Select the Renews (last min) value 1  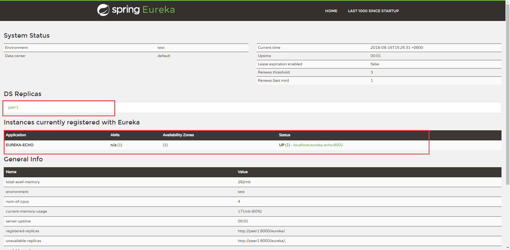point(372,80)
